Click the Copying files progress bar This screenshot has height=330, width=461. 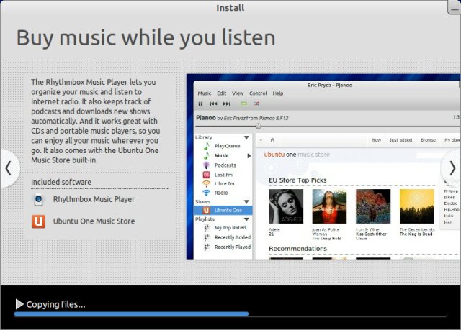pos(230,314)
